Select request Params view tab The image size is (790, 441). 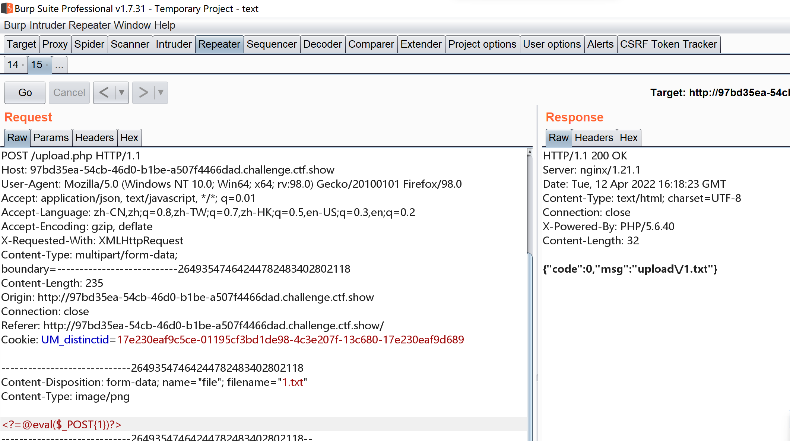click(51, 138)
